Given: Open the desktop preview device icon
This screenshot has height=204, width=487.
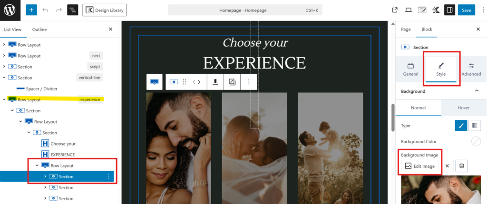Looking at the screenshot, I should click(x=409, y=10).
